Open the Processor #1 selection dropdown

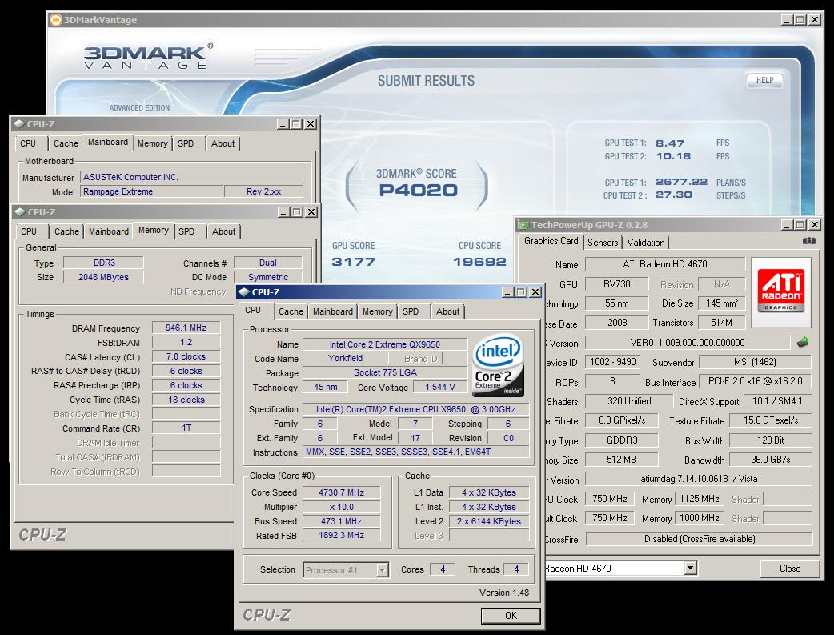pyautogui.click(x=383, y=570)
